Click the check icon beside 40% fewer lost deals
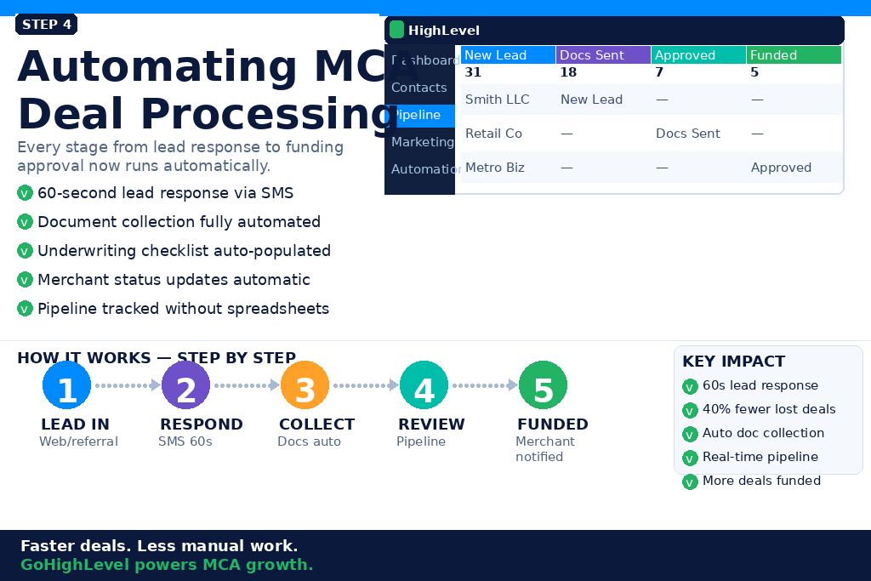Image resolution: width=871 pixels, height=581 pixels. click(x=690, y=411)
